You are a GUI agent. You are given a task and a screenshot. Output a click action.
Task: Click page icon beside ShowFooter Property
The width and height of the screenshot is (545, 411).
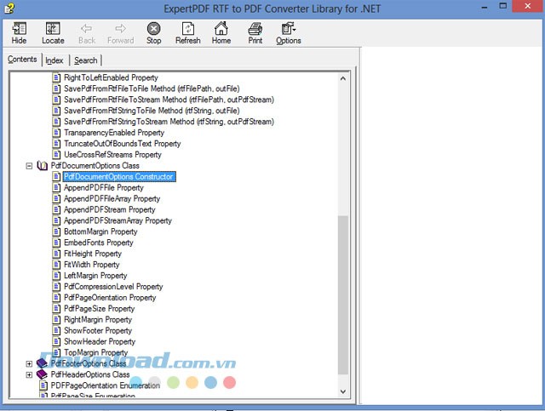56,331
